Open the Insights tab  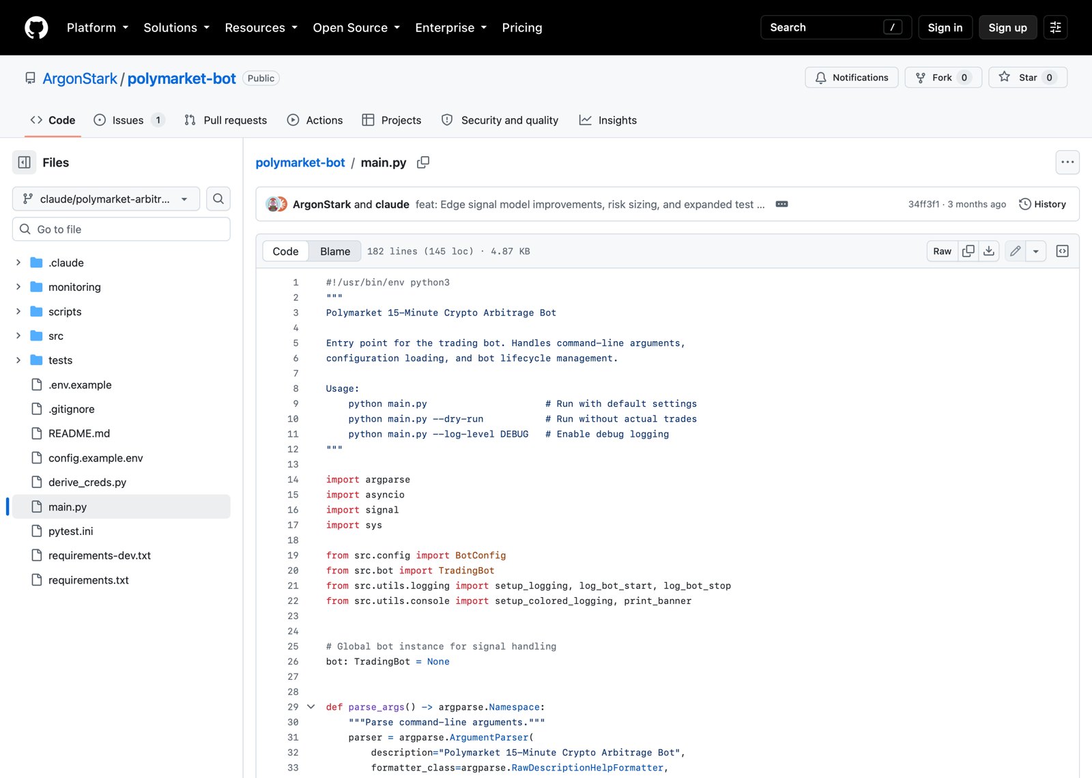click(x=608, y=120)
